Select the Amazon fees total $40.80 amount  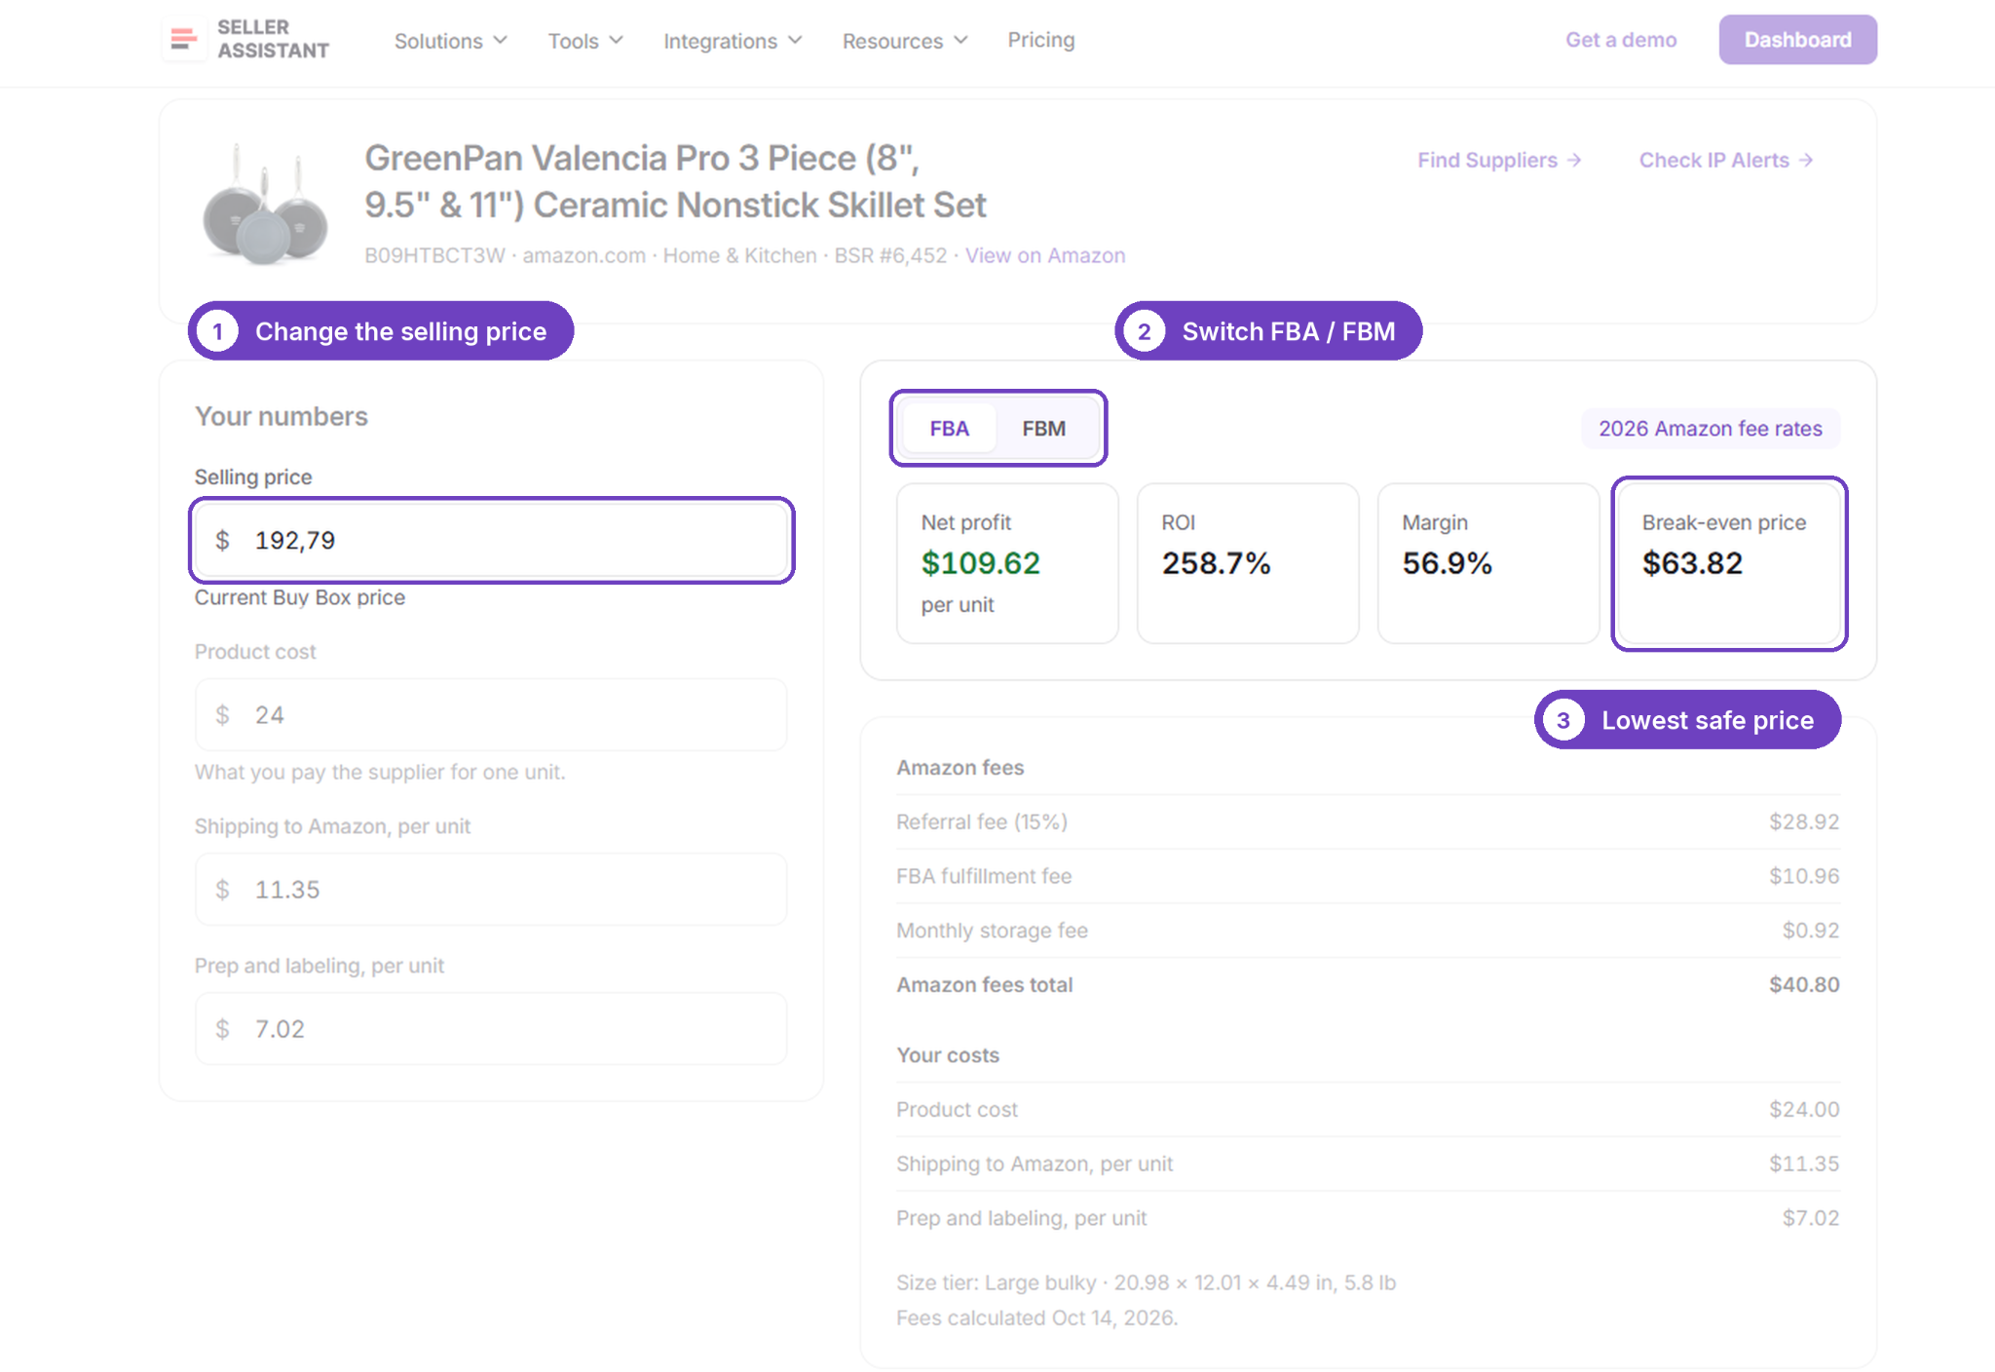[1804, 985]
